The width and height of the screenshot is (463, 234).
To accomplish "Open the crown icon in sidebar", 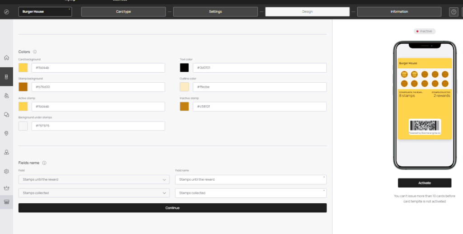I will [6, 188].
